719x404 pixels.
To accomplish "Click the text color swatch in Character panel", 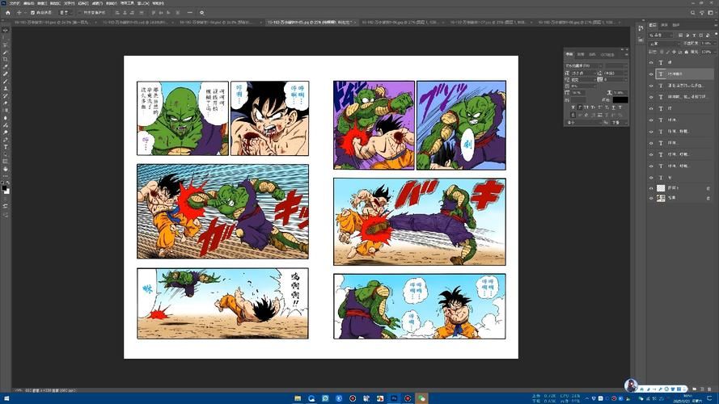I will coord(619,99).
